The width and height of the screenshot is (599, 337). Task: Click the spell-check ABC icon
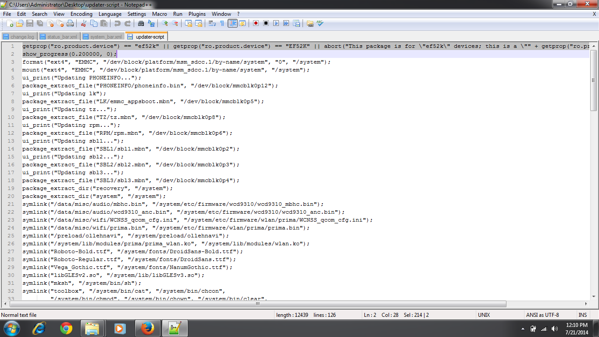tap(320, 23)
